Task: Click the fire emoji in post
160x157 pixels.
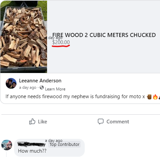Action: pos(155,97)
